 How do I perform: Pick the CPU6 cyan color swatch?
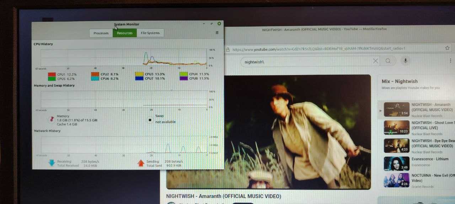95,79
